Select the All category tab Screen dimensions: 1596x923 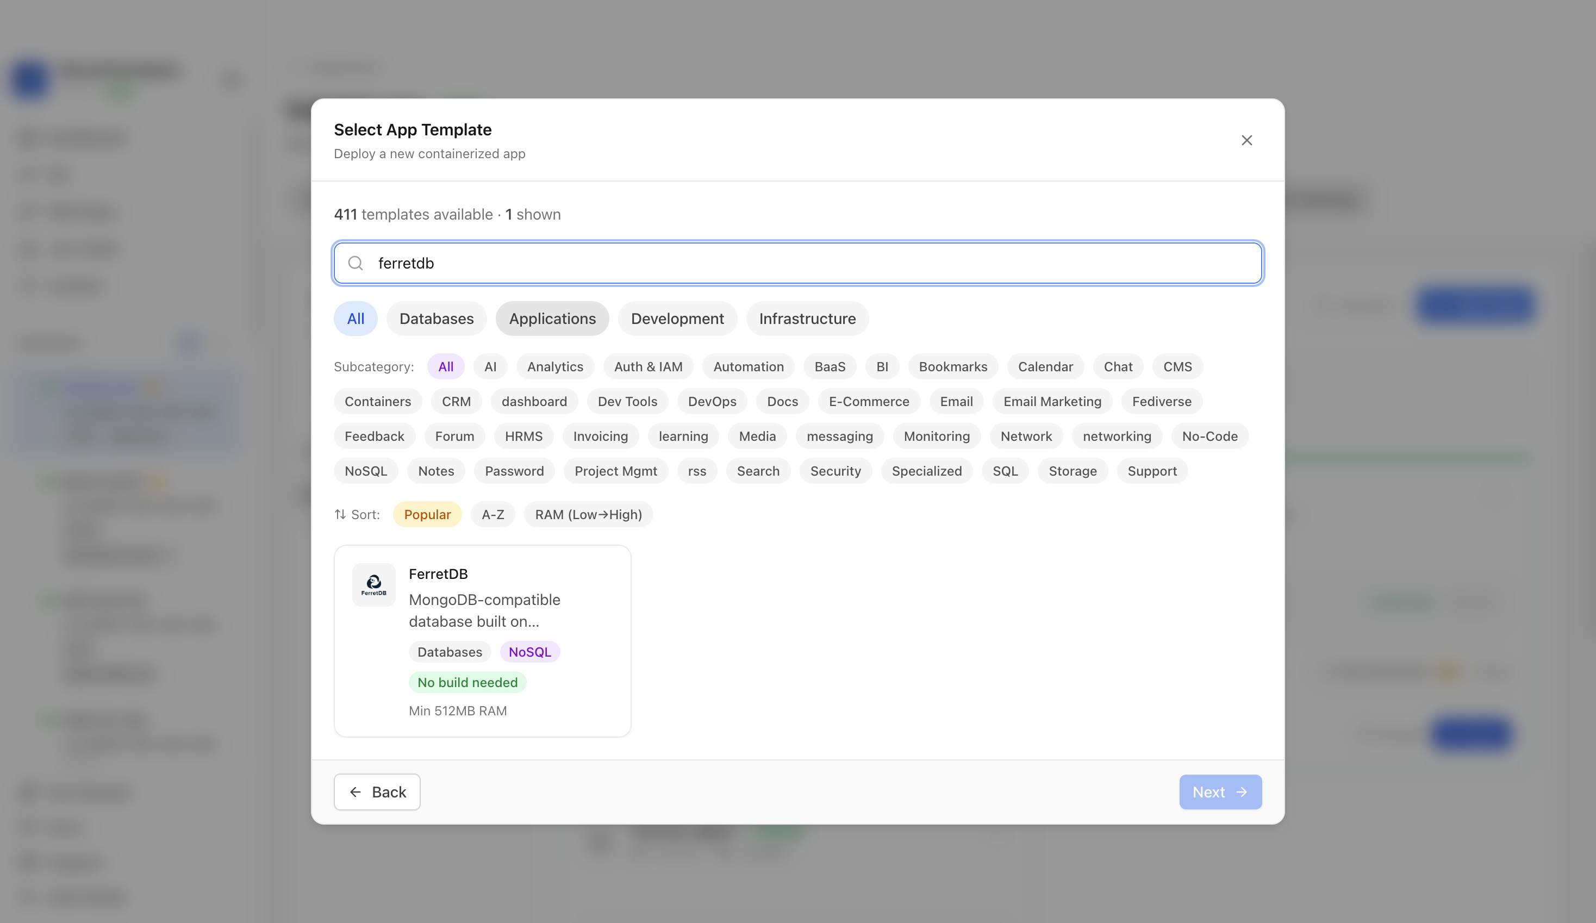tap(356, 319)
